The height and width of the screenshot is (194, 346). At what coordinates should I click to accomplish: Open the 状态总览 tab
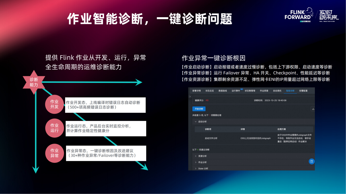pyautogui.click(x=210, y=91)
